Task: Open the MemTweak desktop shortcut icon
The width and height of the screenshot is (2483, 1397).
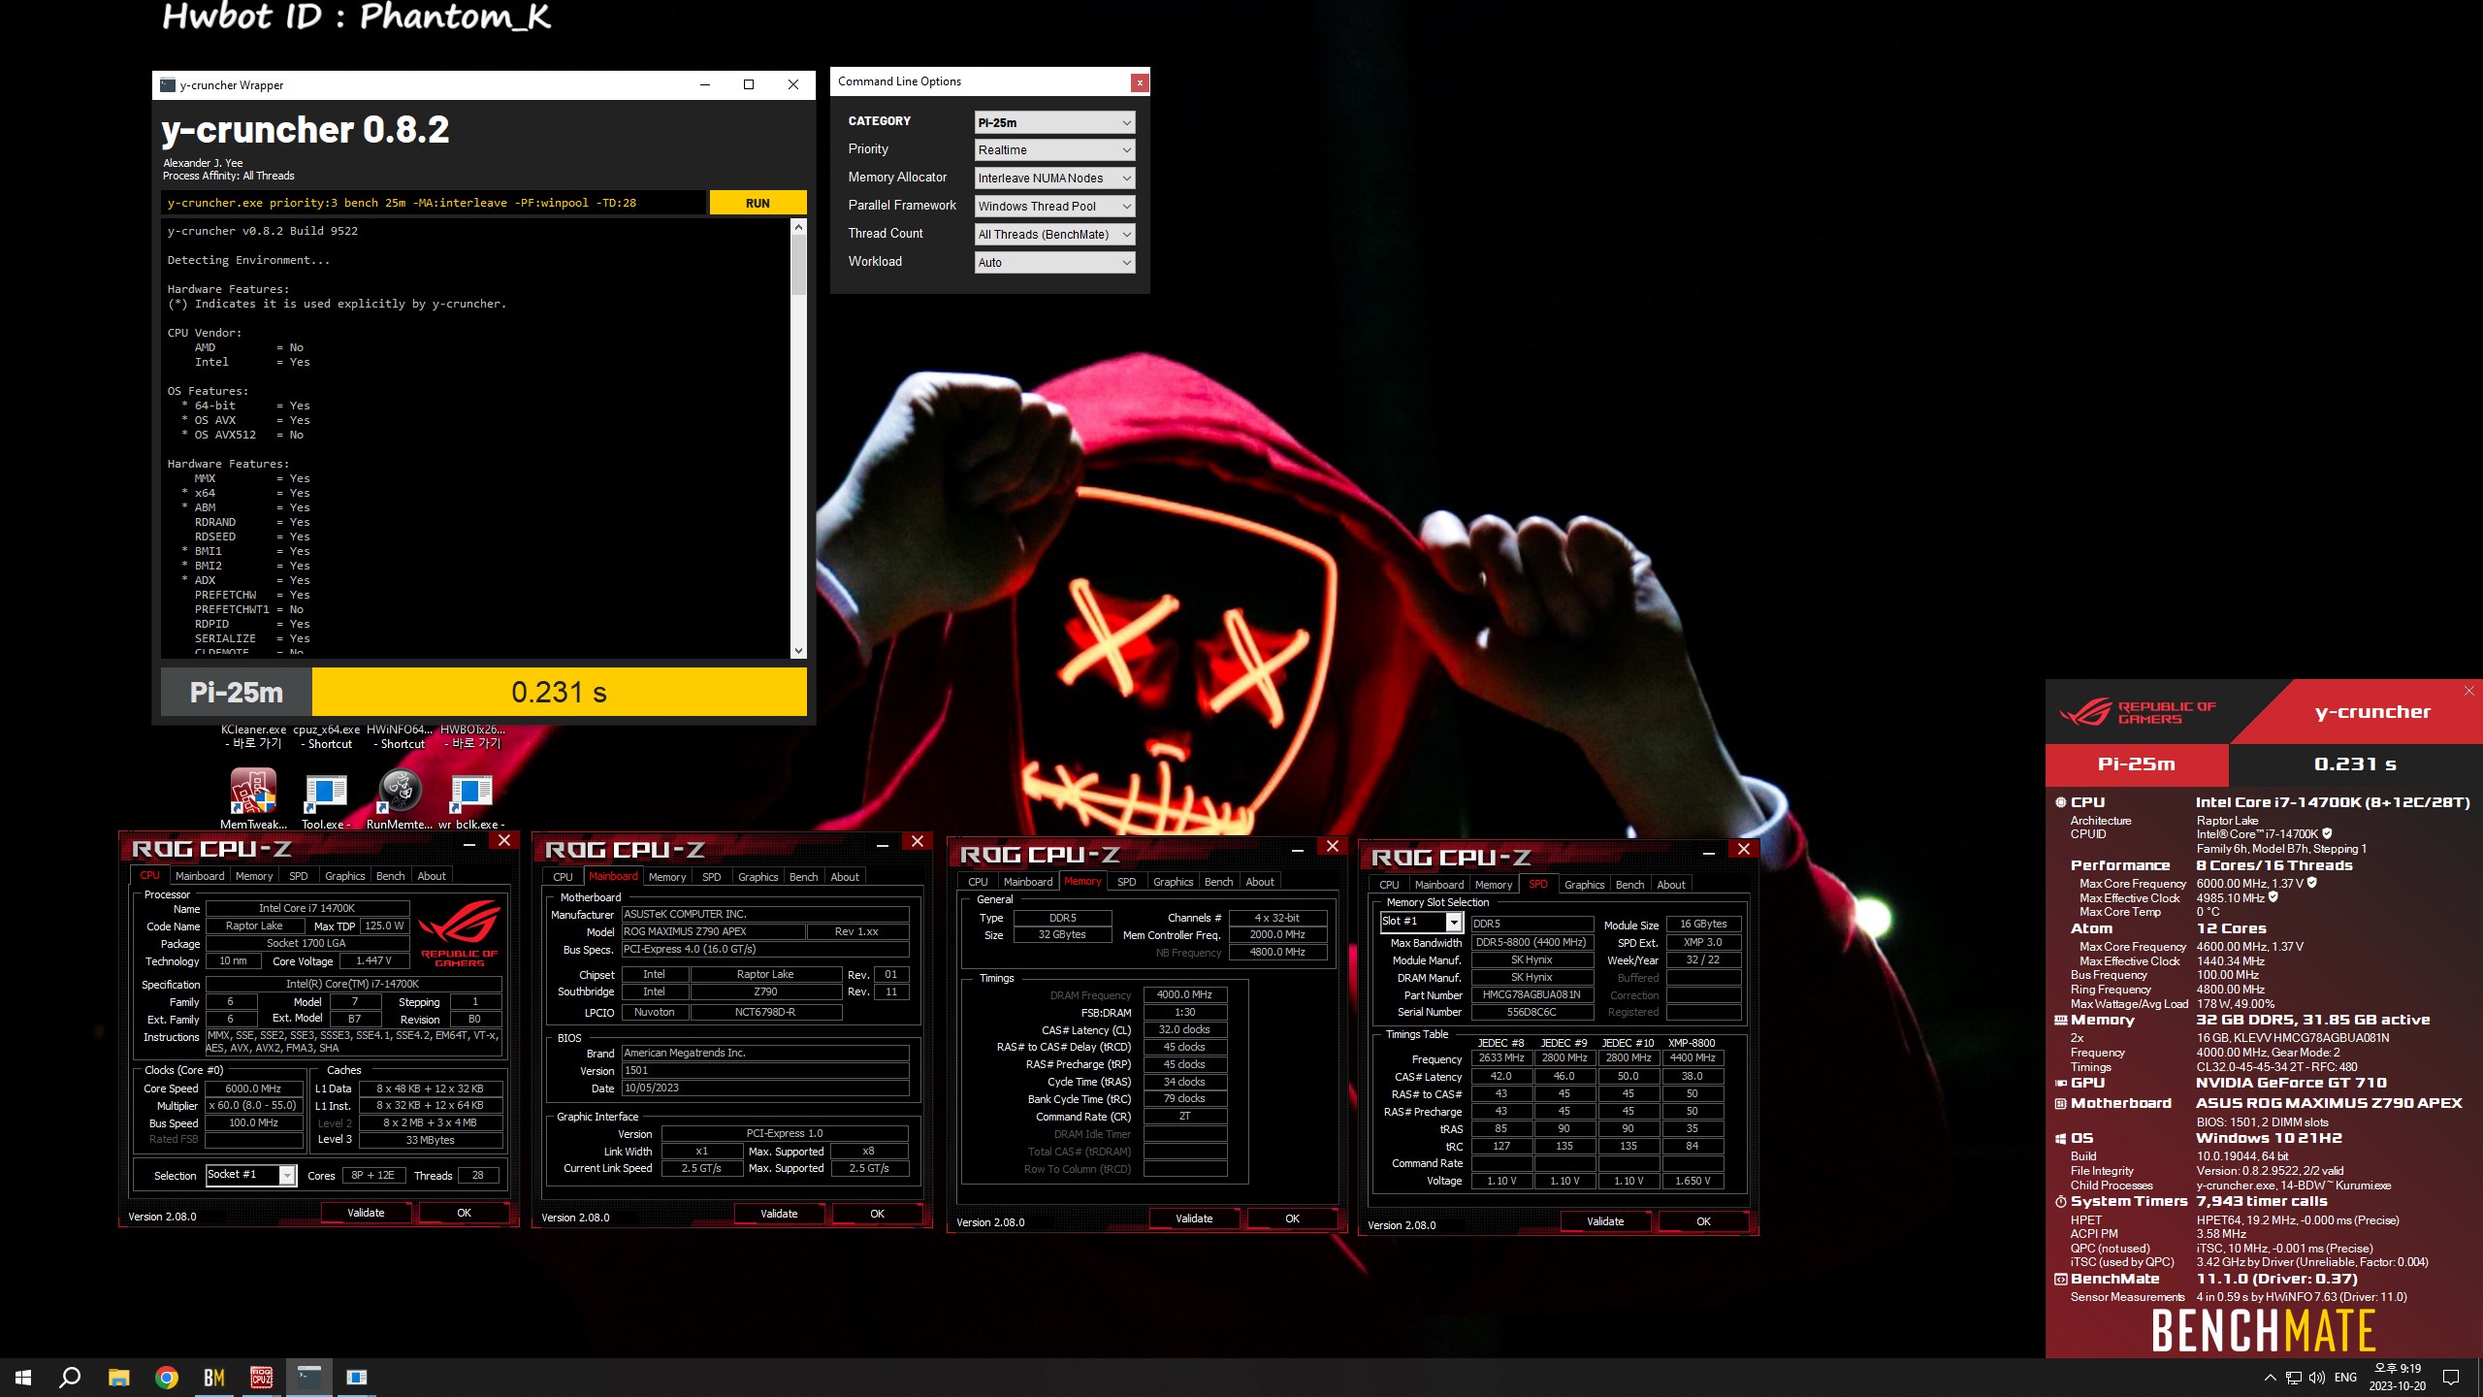Action: pyautogui.click(x=253, y=791)
